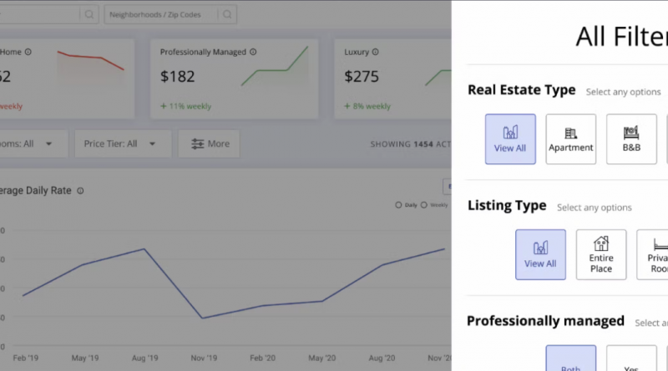
Task: Click the Feb '20 axis label
Action: 263,358
